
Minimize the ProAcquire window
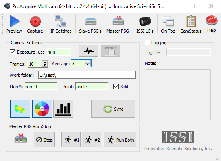click(175, 6)
